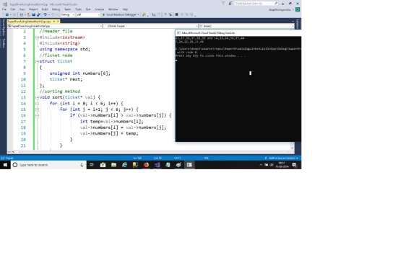Close the SuperDrawUsingLinkedList.cpp tab
The height and width of the screenshot is (278, 419).
click(58, 22)
